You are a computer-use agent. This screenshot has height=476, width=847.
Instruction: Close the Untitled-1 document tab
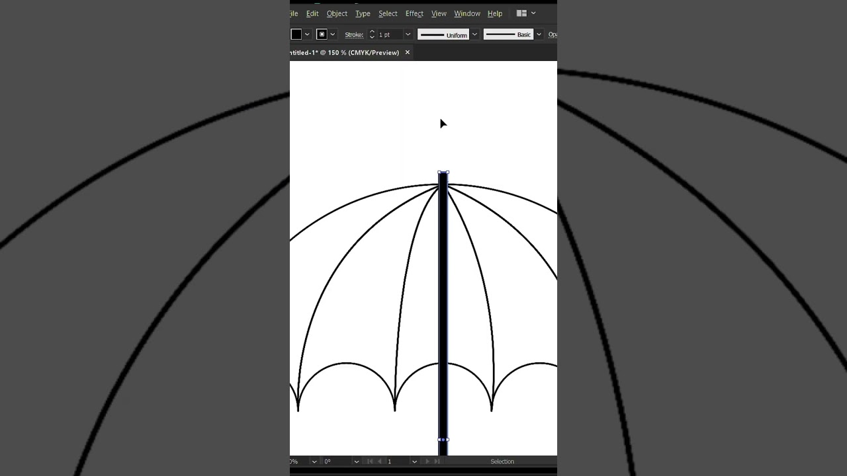408,52
